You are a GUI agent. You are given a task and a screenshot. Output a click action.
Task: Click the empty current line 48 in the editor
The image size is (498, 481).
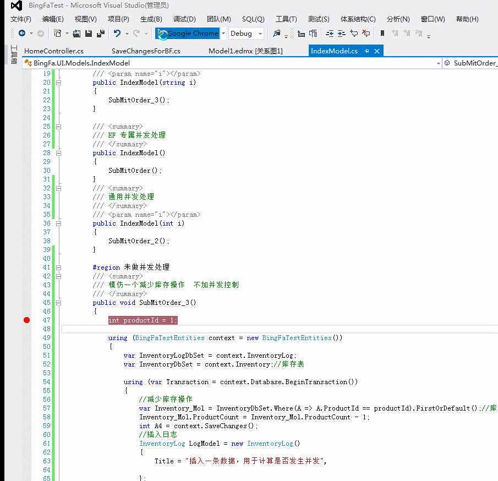point(280,329)
